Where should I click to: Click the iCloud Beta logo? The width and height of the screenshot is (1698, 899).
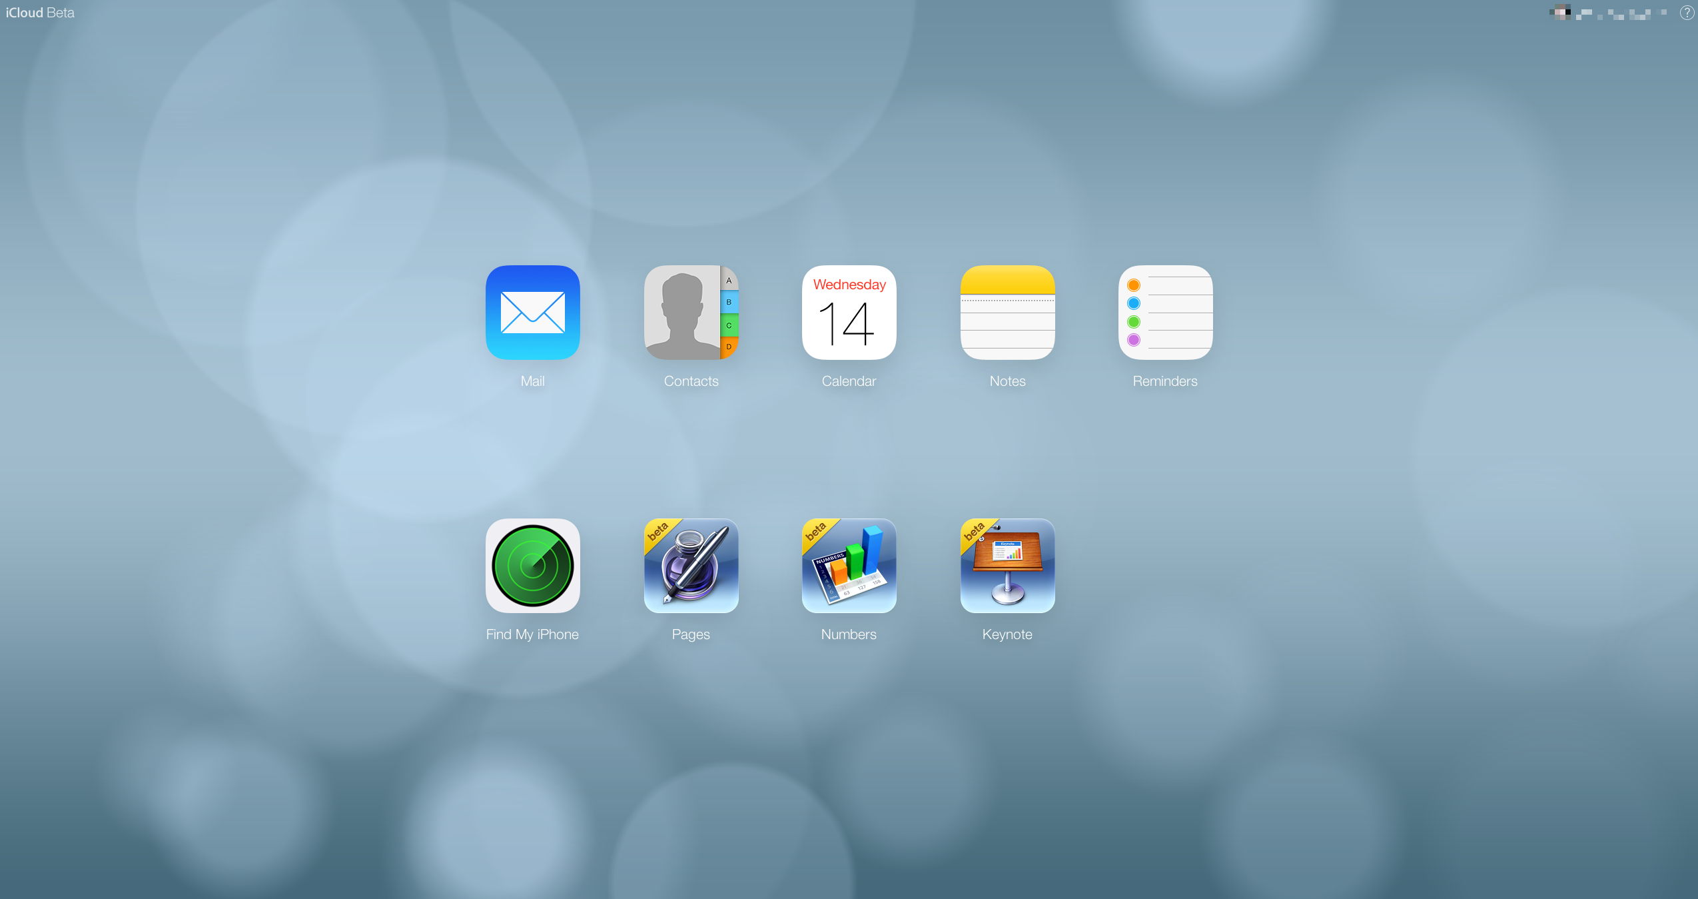39,12
